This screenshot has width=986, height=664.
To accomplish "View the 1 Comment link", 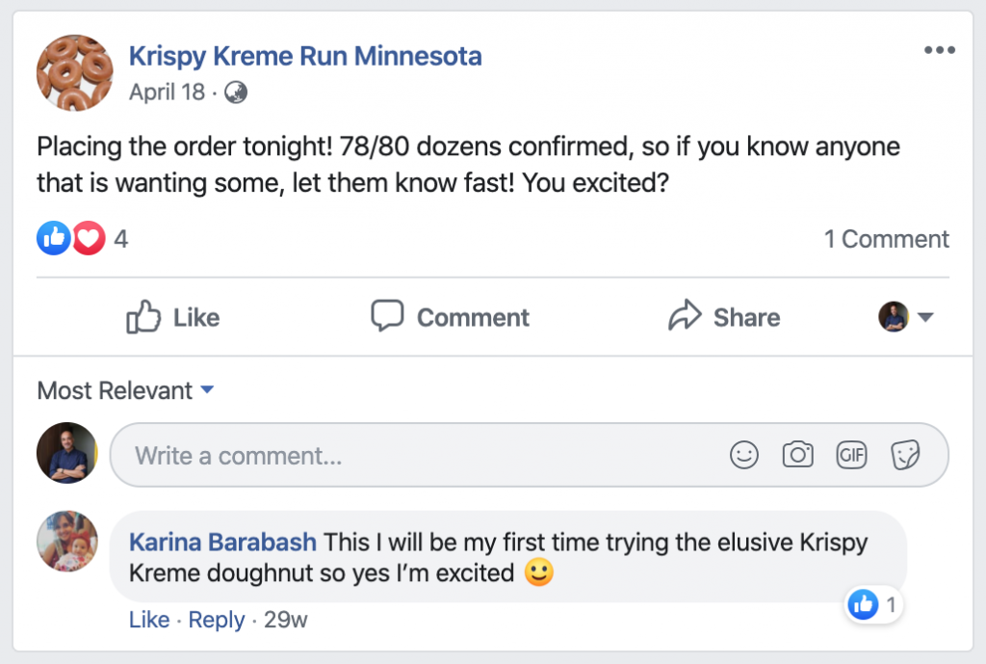I will point(886,239).
